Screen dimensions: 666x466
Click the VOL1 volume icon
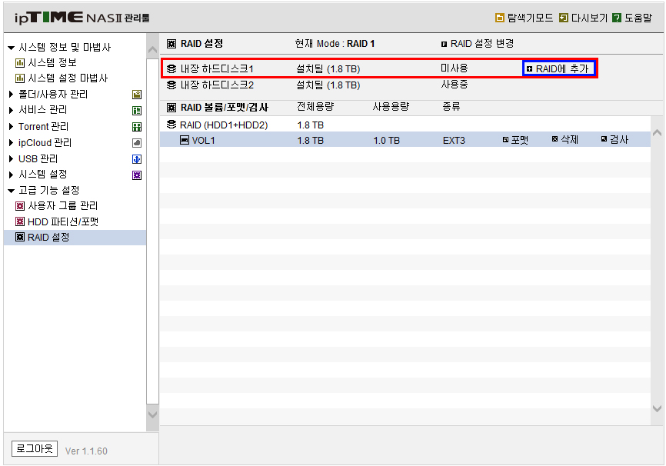pos(185,140)
